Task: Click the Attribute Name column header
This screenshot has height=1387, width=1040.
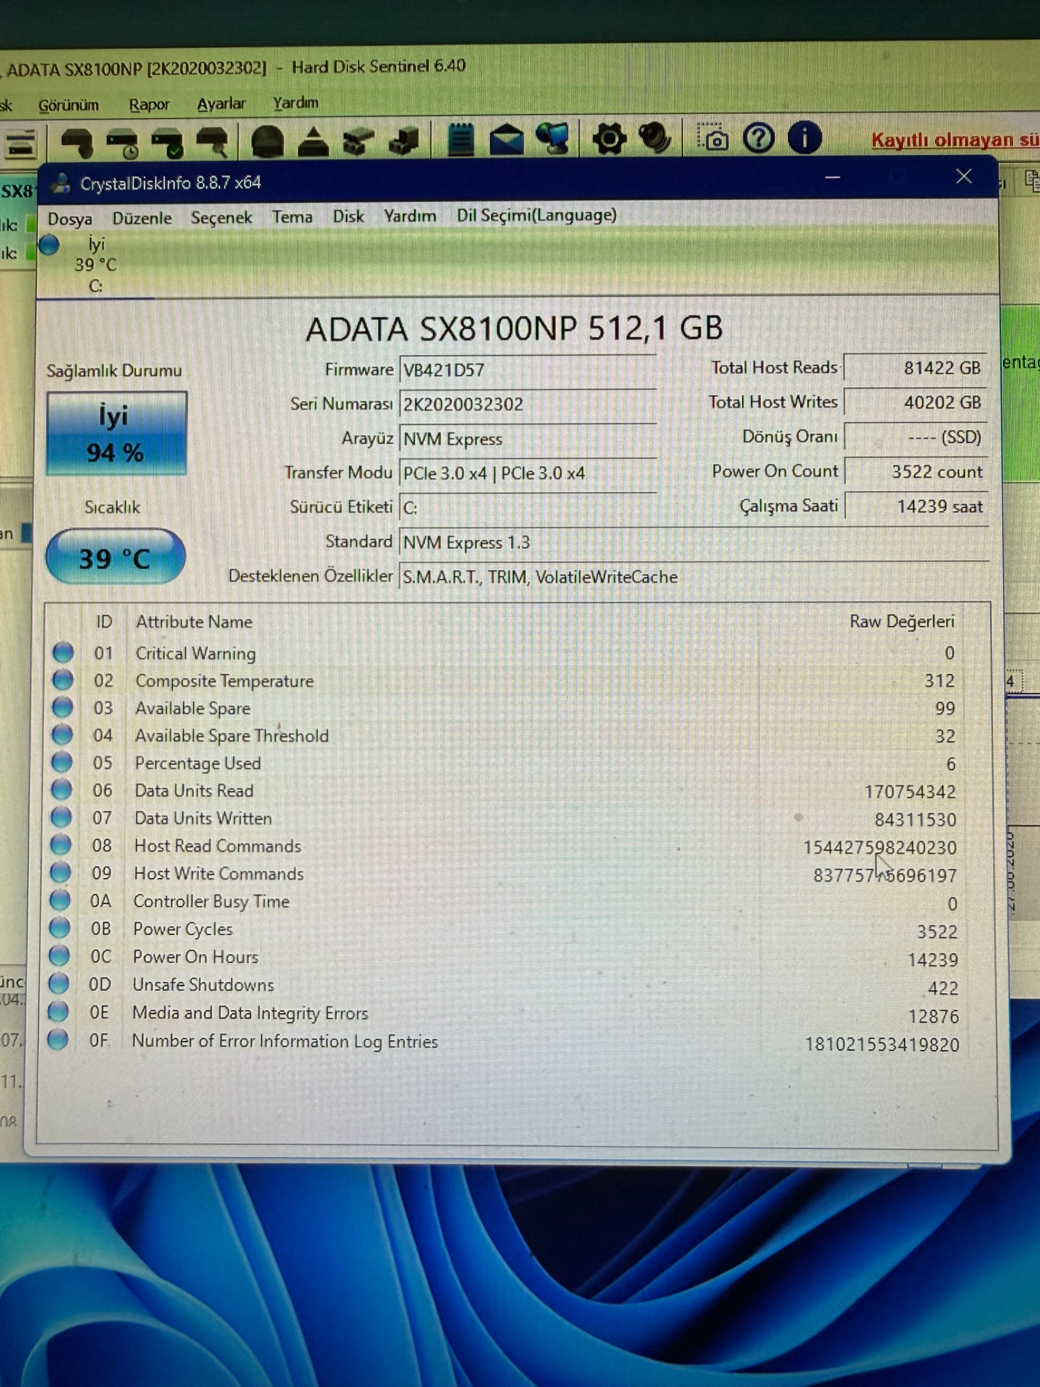Action: [x=194, y=622]
